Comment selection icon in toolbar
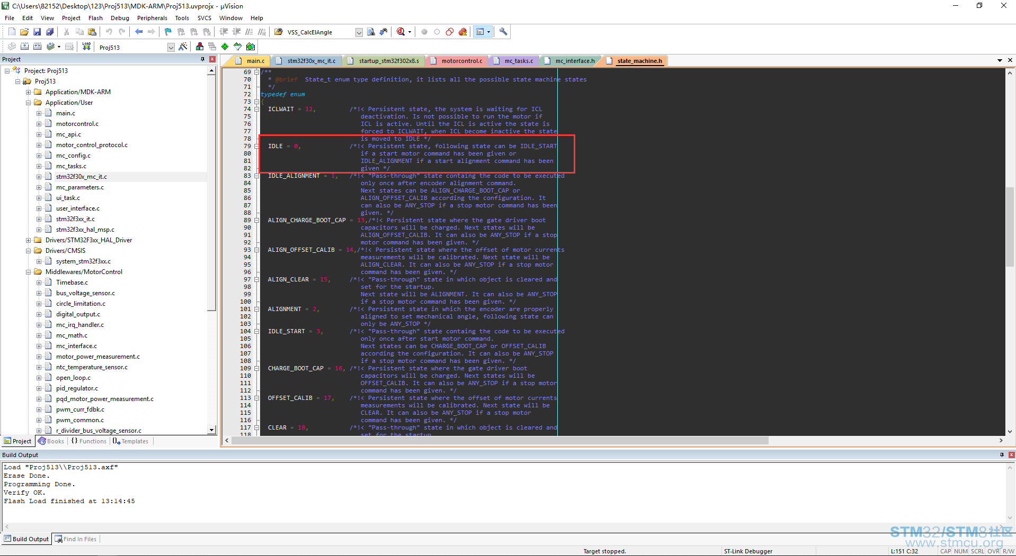The width and height of the screenshot is (1016, 556). coord(249,32)
